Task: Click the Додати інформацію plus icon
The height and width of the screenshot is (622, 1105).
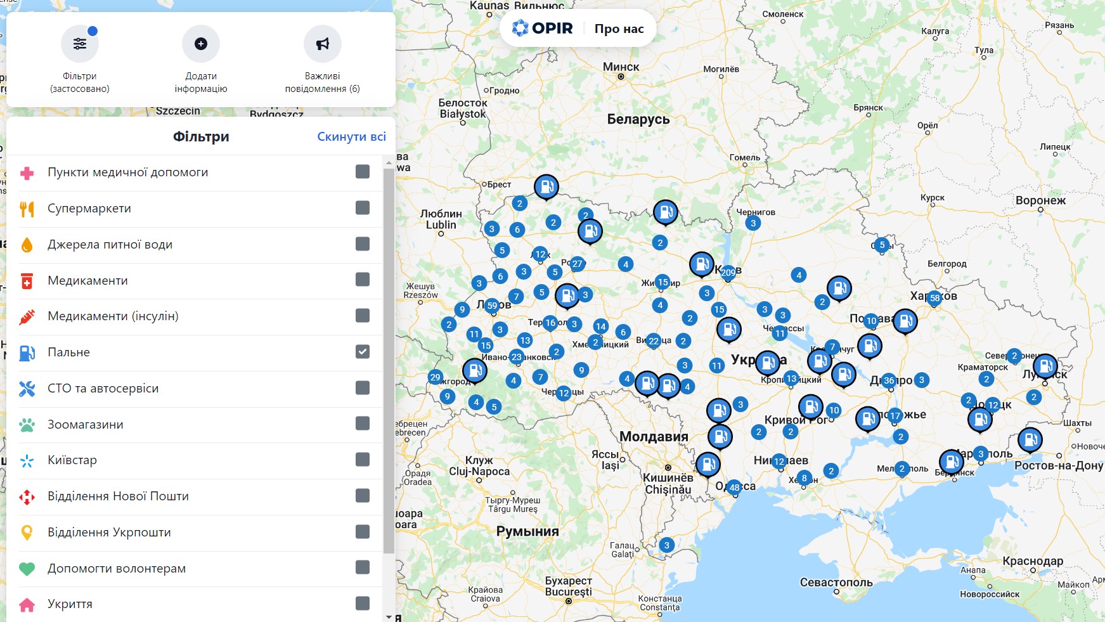Action: 200,44
